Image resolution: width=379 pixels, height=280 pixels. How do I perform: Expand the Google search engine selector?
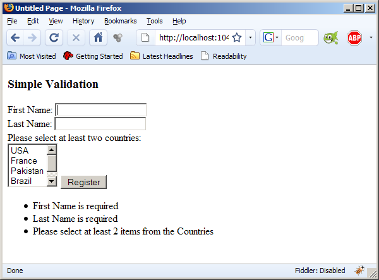[x=271, y=37]
